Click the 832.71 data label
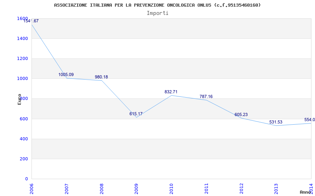Screen dimensions: 315x196 click(171, 92)
